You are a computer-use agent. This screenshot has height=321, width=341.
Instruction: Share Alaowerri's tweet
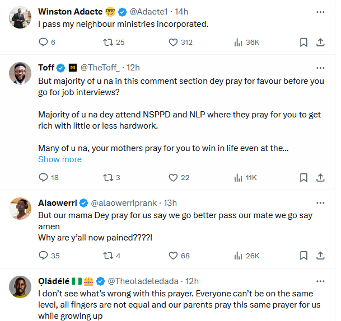[321, 256]
